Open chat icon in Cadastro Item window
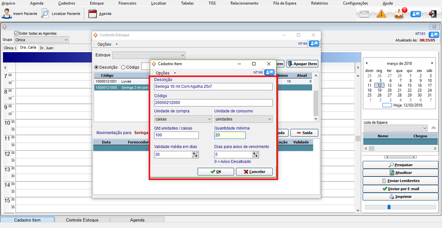 click(x=269, y=72)
